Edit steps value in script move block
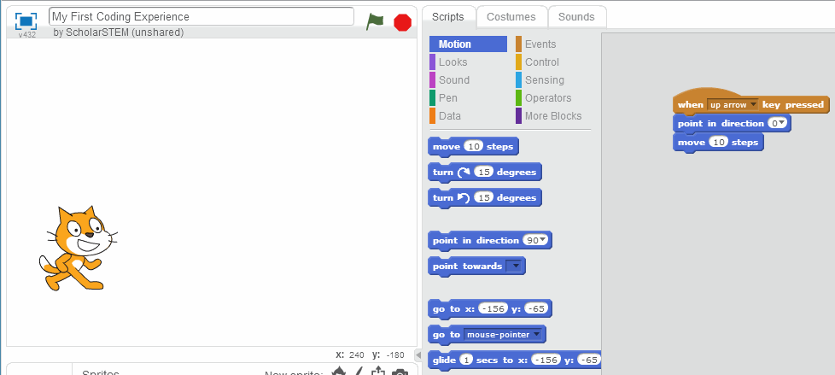The width and height of the screenshot is (835, 375). (x=718, y=142)
